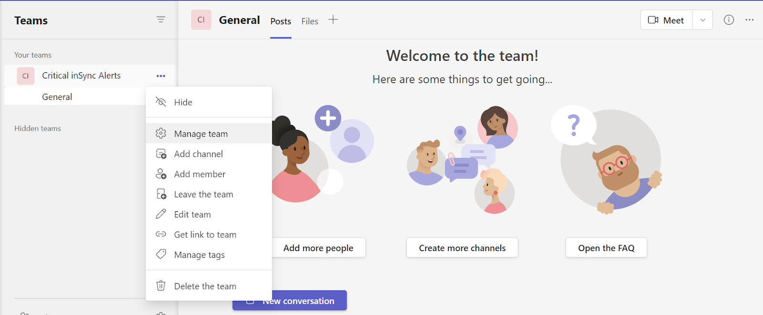
Task: Click the tag icon for Manage tags
Action: coord(161,254)
